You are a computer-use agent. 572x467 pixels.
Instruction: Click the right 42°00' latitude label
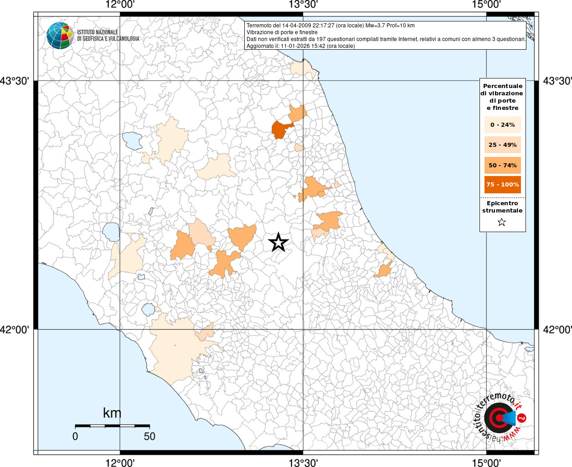click(557, 329)
